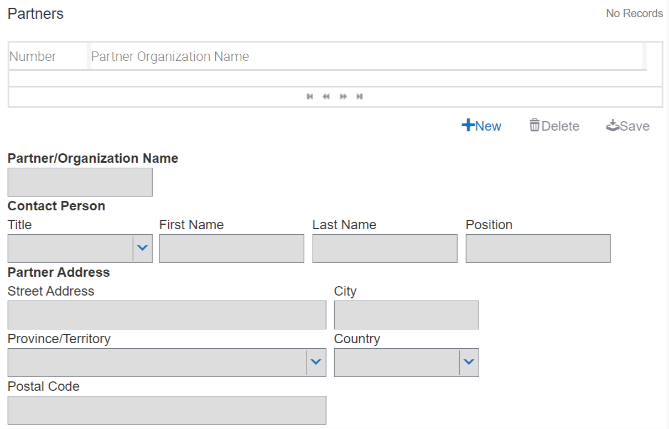Viewport: 669px width, 429px height.
Task: Go to previous page of partner records
Action: point(326,97)
